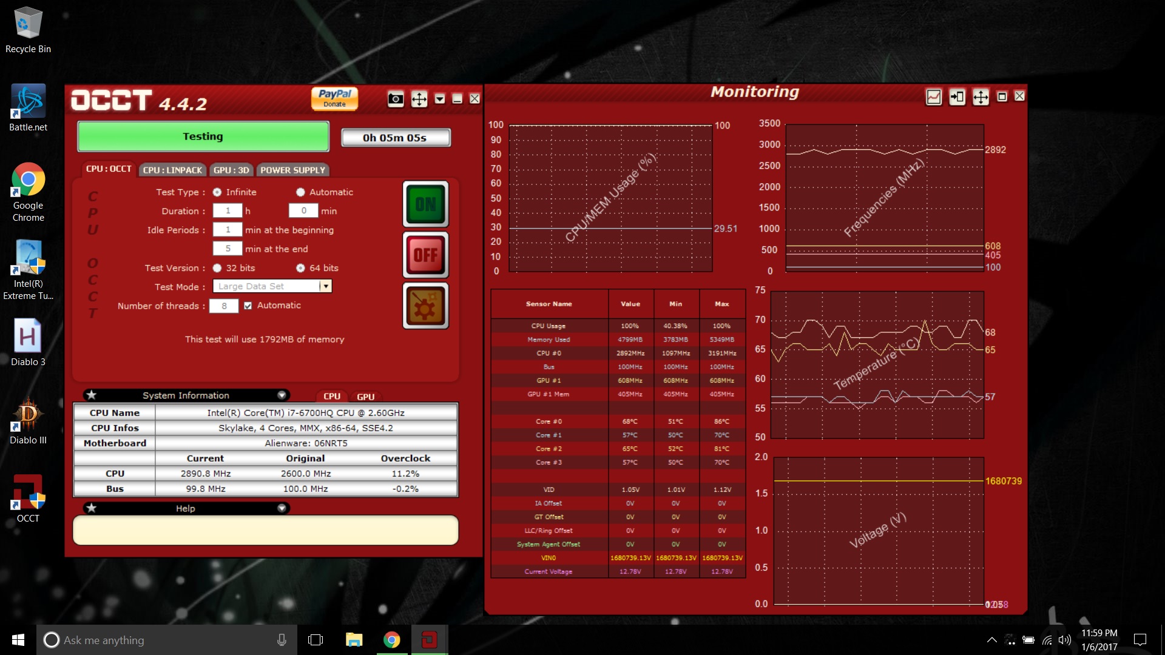Click the star icon beside Help
Screen dimensions: 1165x655
pyautogui.click(x=92, y=508)
